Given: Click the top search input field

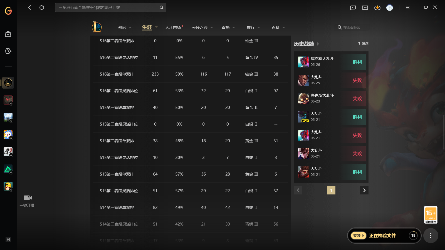Looking at the screenshot, I should coord(111,7).
